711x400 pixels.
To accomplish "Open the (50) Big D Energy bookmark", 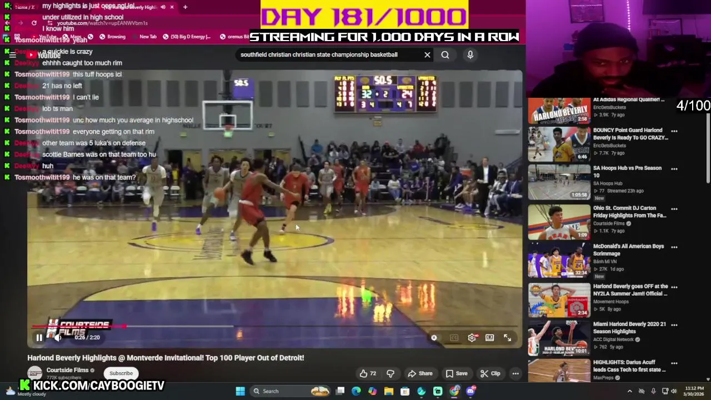I will click(186, 37).
